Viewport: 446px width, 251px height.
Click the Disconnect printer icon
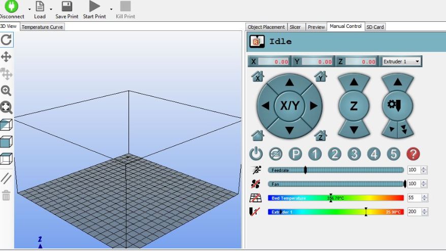(x=11, y=6)
